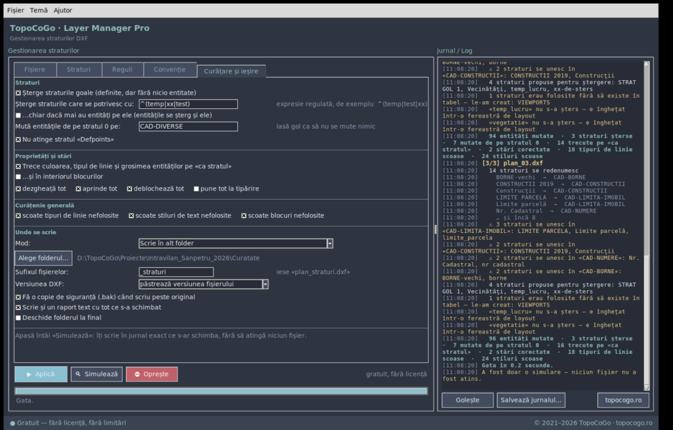Click the splitter handle between settings and log
This screenshot has height=430, width=673.
click(435, 229)
